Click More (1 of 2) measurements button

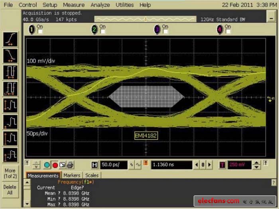10,173
